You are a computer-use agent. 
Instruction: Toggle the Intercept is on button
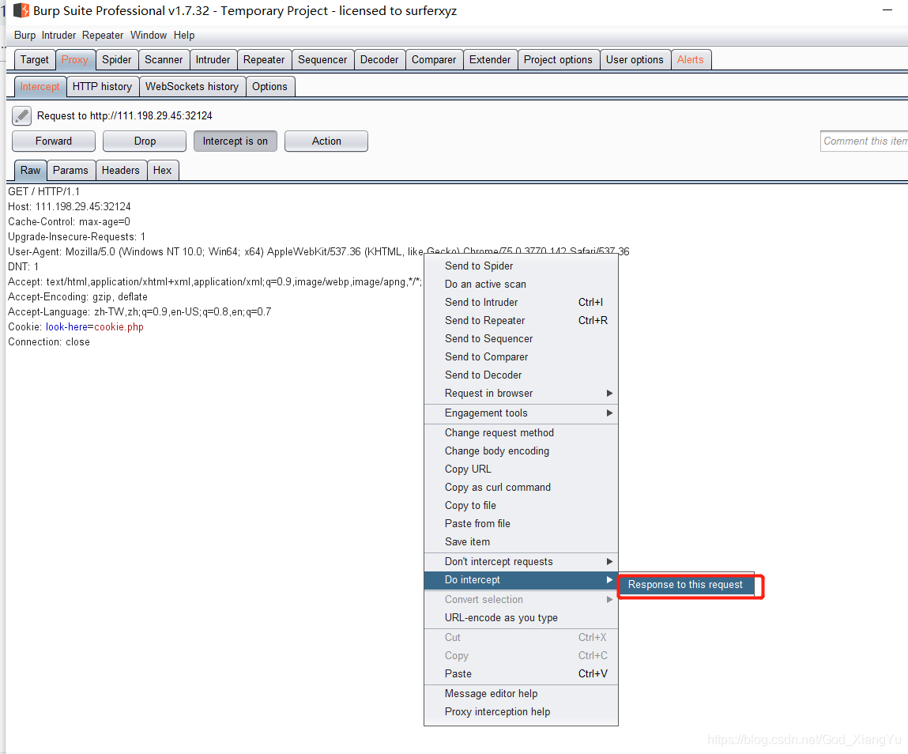[x=235, y=141]
